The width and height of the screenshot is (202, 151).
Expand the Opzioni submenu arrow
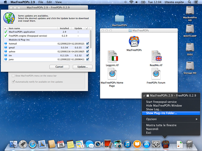pyautogui.click(x=197, y=119)
